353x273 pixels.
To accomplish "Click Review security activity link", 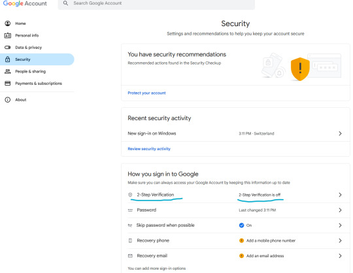I will (149, 149).
